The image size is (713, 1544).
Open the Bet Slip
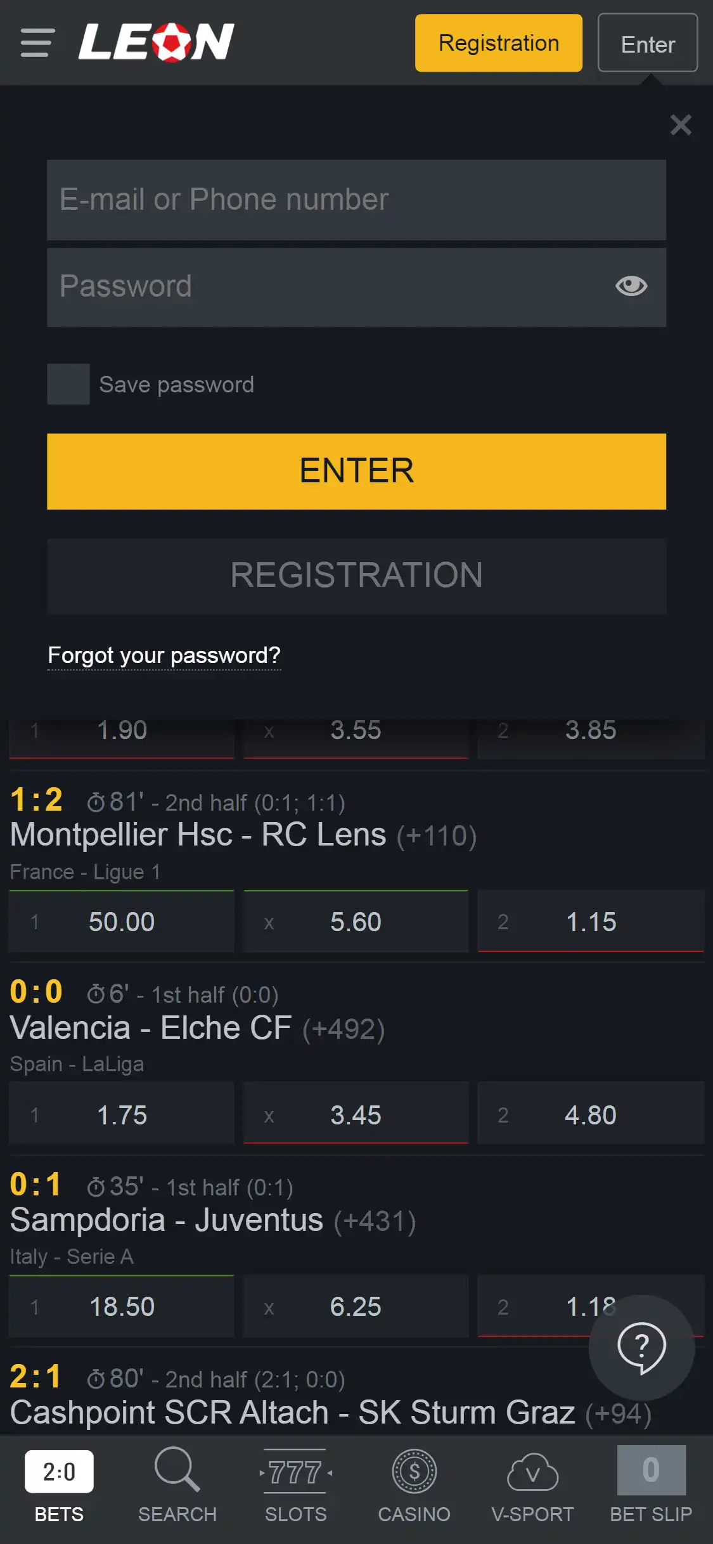(651, 1480)
